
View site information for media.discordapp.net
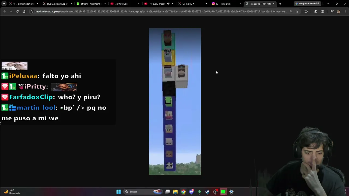(x=32, y=11)
